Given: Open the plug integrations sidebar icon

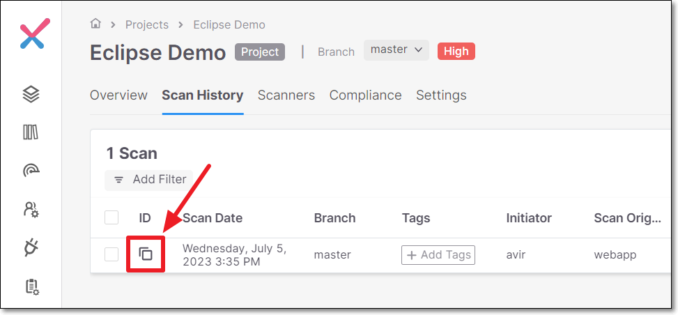Looking at the screenshot, I should 31,247.
